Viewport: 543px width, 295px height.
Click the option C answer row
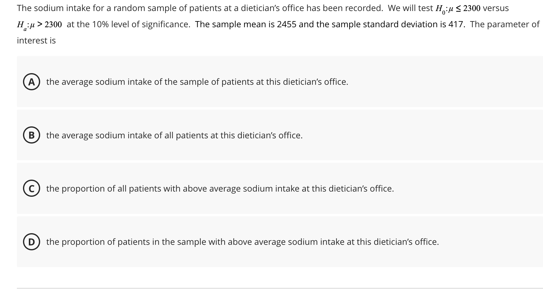[276, 189]
